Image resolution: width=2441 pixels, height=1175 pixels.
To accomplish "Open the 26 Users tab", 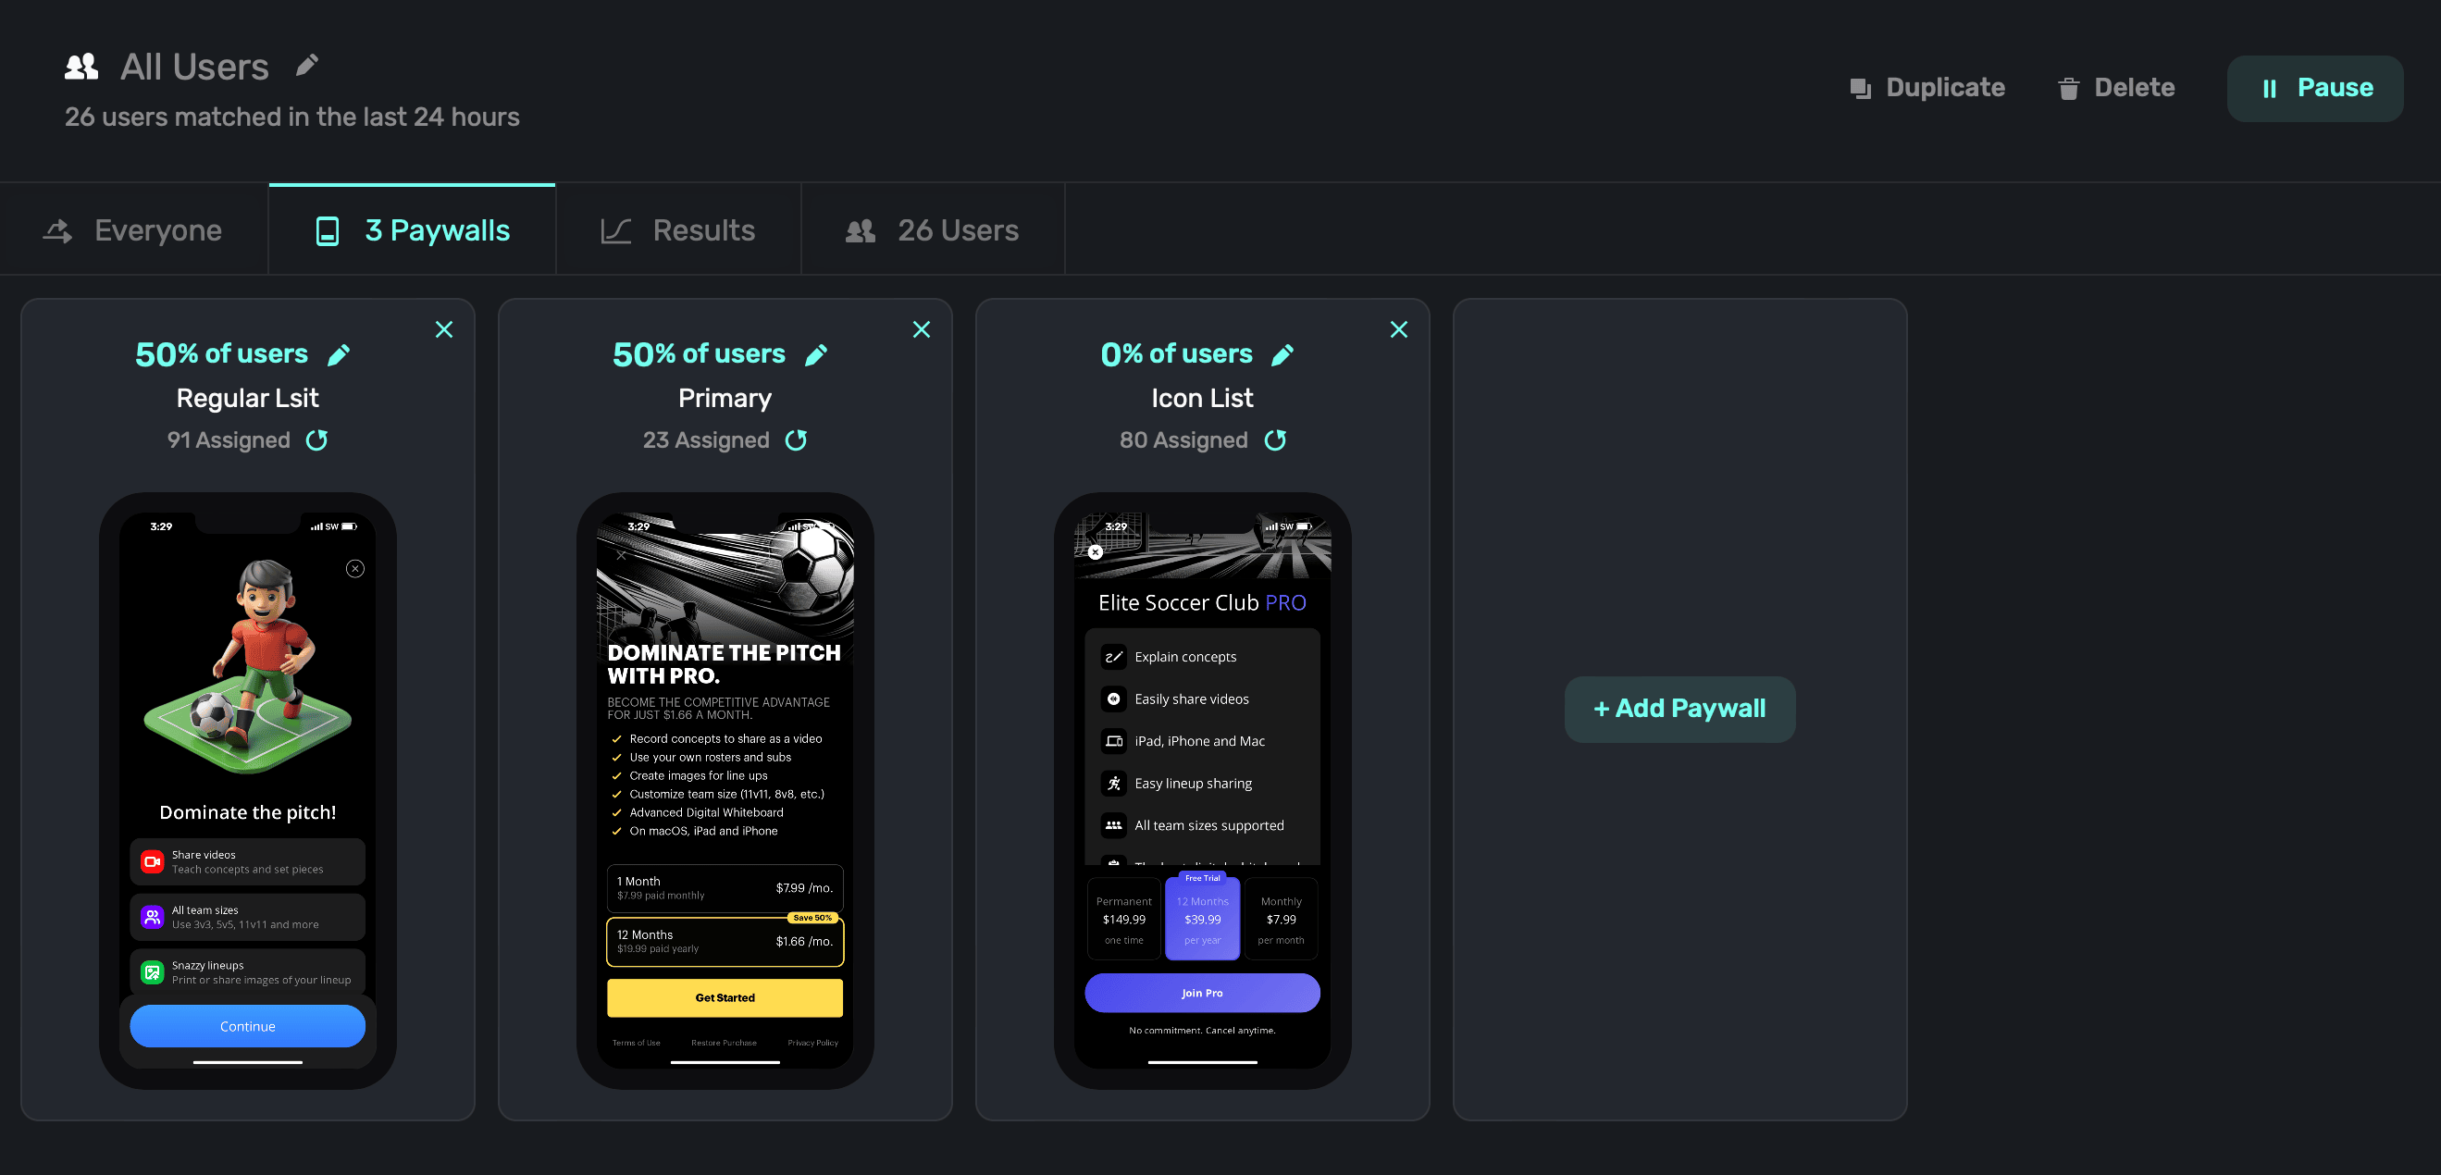I will [x=933, y=230].
